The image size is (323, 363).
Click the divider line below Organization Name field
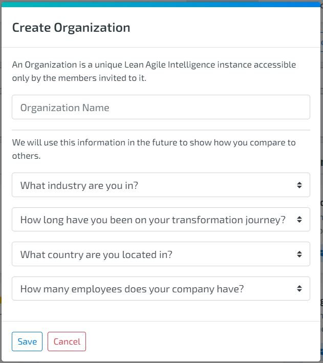(161, 130)
